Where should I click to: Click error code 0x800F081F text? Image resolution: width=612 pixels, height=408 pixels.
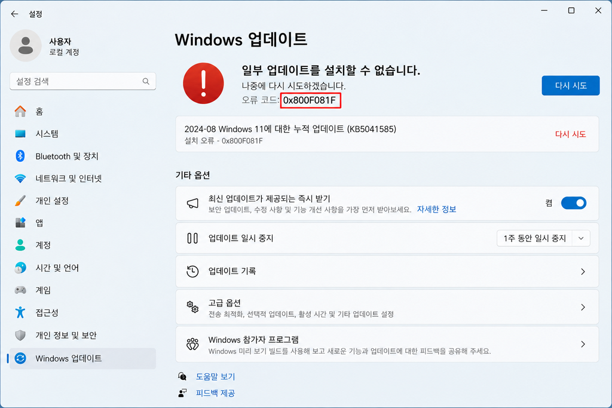click(x=310, y=100)
